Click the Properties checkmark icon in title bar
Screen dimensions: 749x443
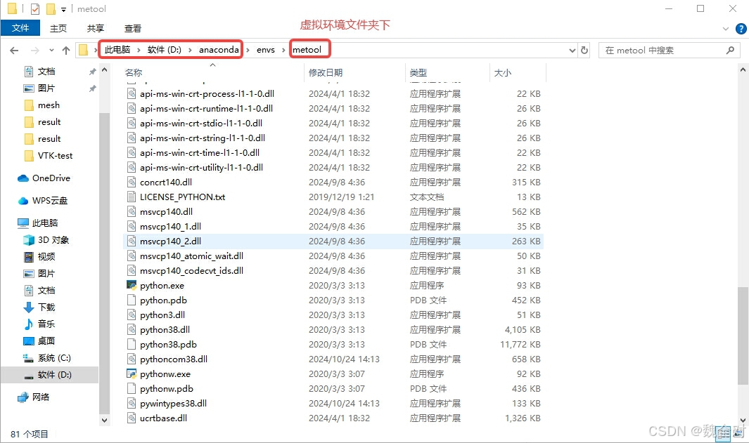tap(35, 8)
